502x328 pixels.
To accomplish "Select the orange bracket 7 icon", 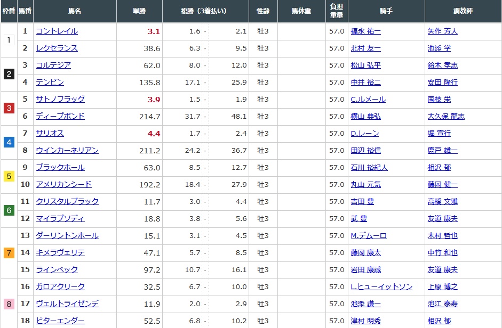I will click(9, 253).
